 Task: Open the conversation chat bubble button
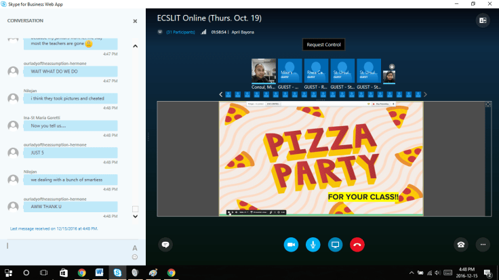click(165, 244)
